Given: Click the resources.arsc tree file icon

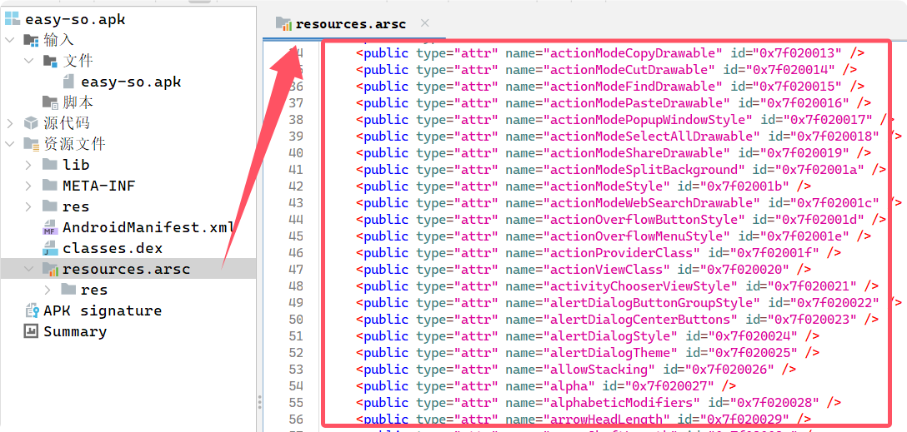Looking at the screenshot, I should tap(50, 269).
